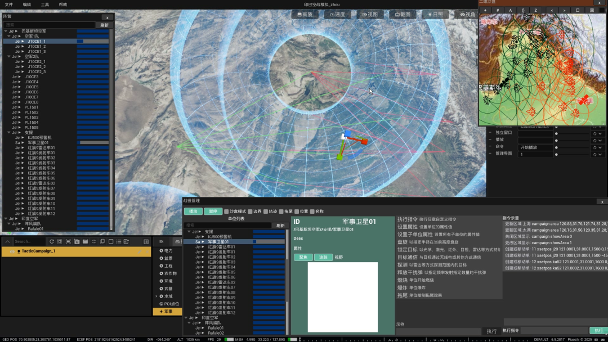Enable the 拖尾 checkbox
Image resolution: width=608 pixels, height=342 pixels.
click(281, 211)
